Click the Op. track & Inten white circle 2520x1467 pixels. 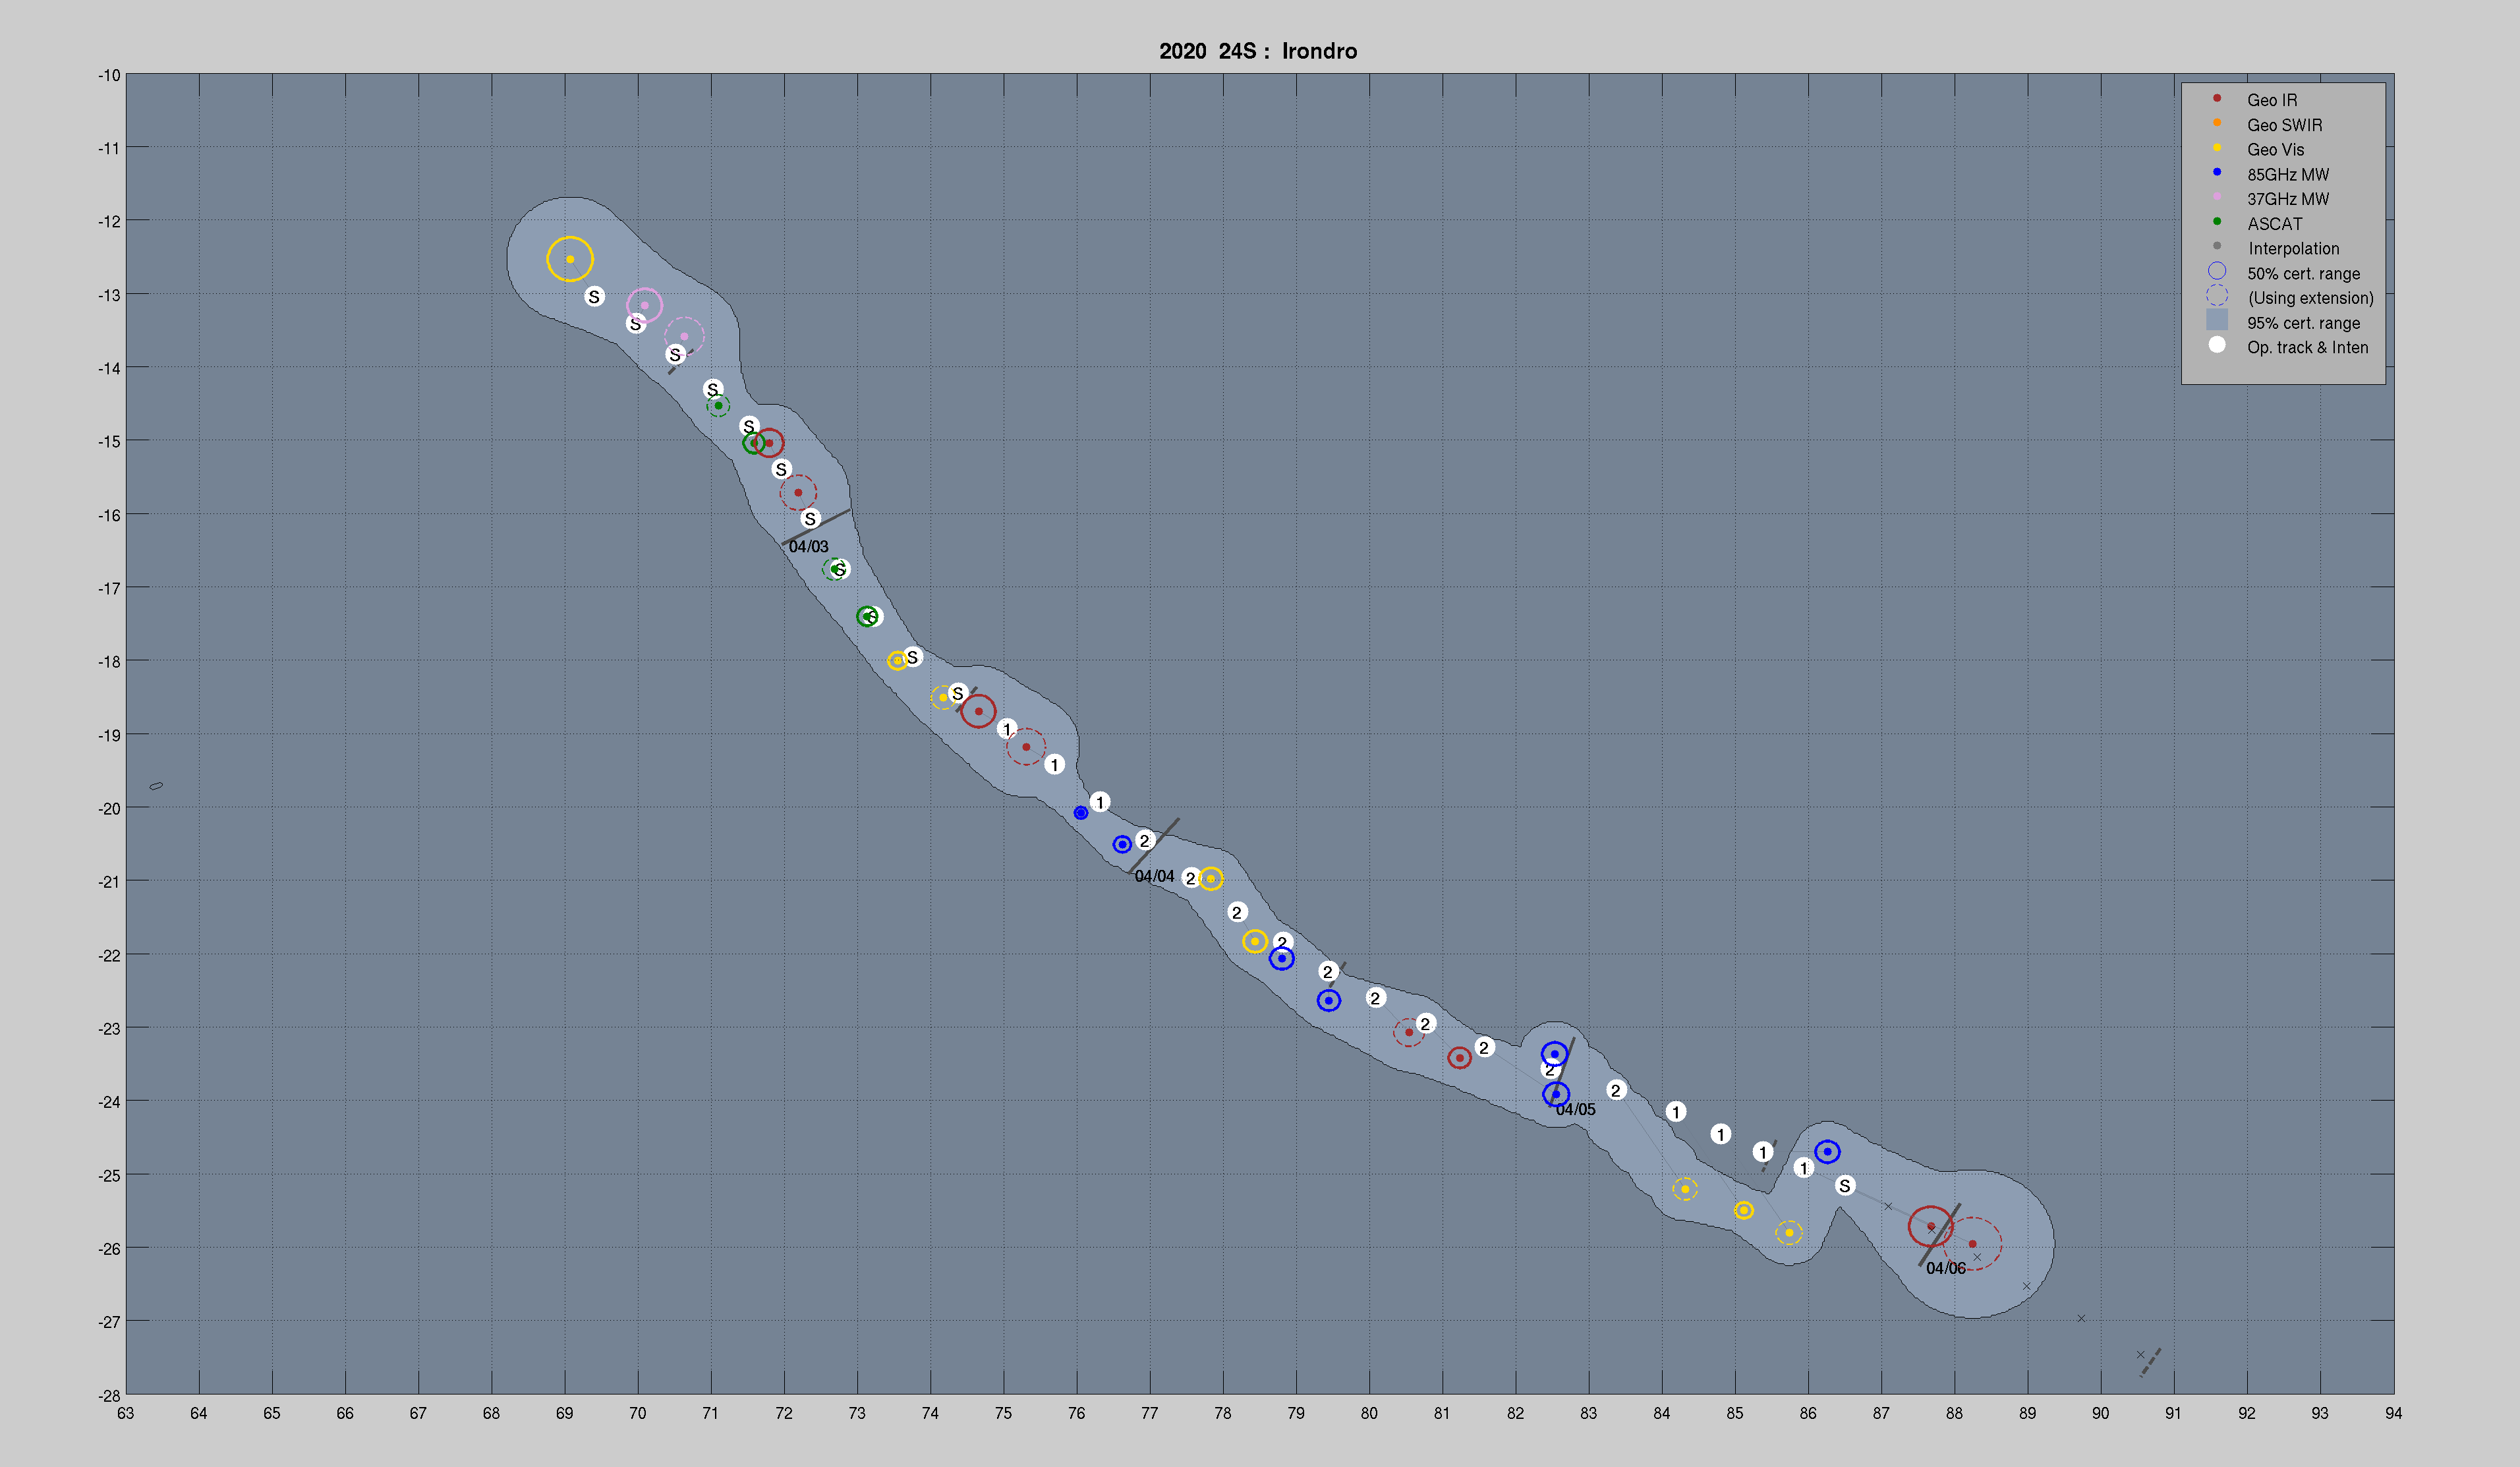(2216, 345)
